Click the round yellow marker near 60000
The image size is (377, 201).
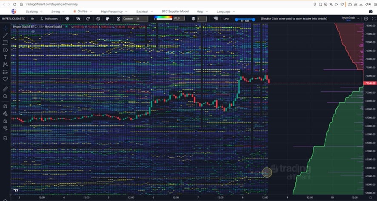[267, 173]
